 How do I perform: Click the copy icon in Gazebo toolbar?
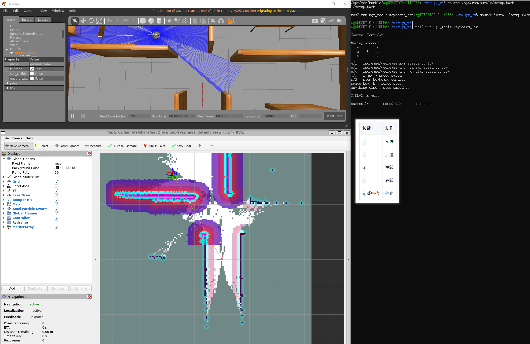[x=195, y=21]
